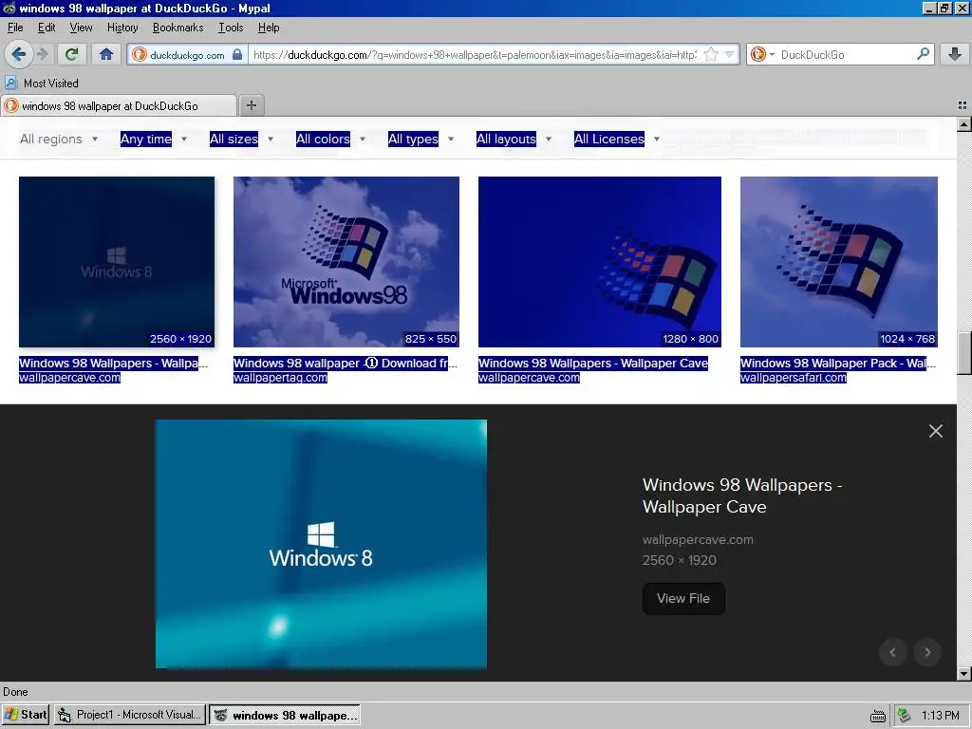Expand the All Licenses filter
972x729 pixels.
[x=616, y=139]
